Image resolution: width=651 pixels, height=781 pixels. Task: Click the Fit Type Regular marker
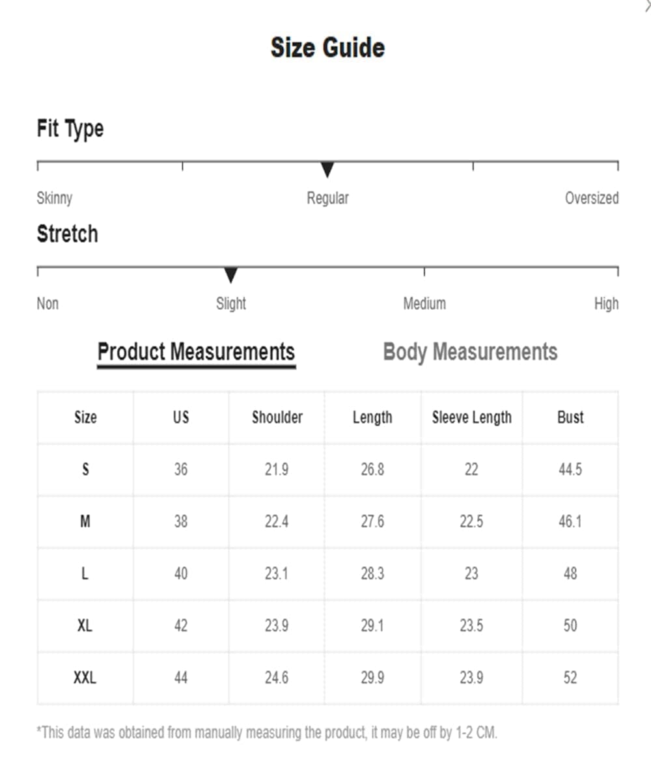pyautogui.click(x=327, y=171)
